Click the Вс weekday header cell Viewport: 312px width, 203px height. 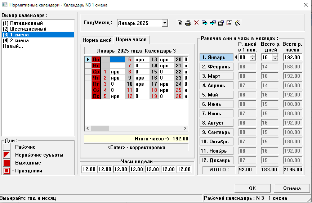(x=96, y=96)
